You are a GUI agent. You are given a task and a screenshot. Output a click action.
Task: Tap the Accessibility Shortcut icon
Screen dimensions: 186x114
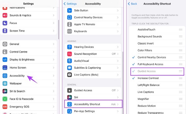[69, 104]
